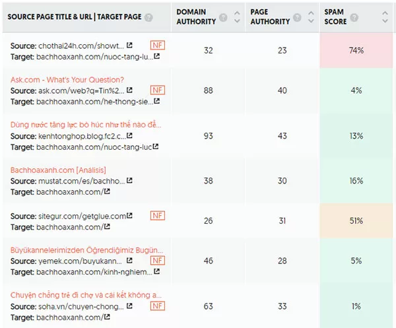Sort by Domain Authority using sort arrows
Viewport: 396px width, 328px height.
pyautogui.click(x=237, y=17)
